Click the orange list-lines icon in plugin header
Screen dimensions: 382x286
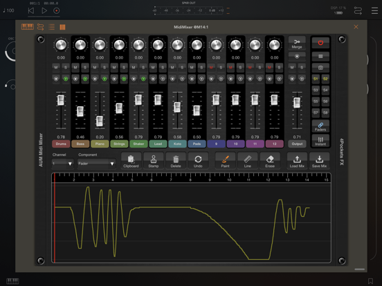pyautogui.click(x=51, y=27)
